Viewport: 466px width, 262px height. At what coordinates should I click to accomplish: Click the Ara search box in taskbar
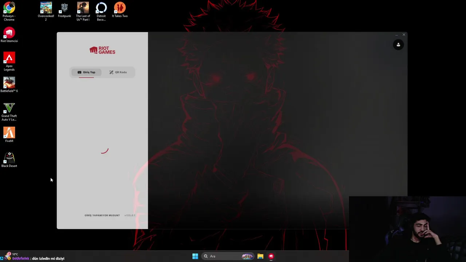[x=228, y=256]
